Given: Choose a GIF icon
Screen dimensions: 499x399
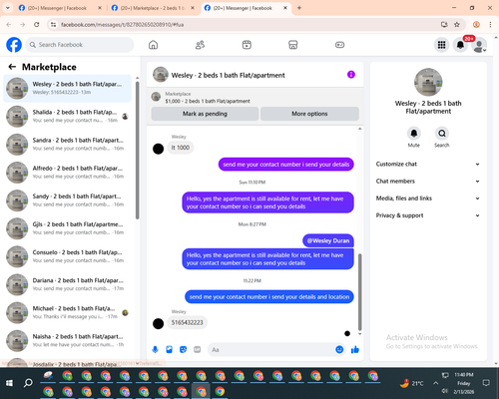Looking at the screenshot, I should (x=198, y=349).
